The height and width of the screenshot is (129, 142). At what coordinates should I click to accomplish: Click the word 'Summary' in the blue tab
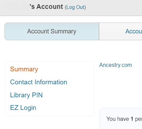(63, 31)
